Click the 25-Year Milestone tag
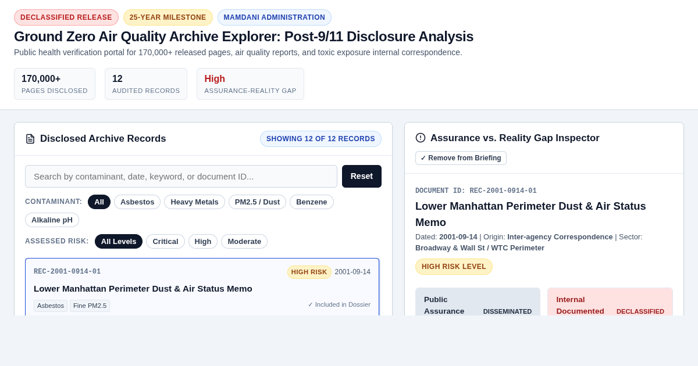This screenshot has width=698, height=366. coord(168,17)
